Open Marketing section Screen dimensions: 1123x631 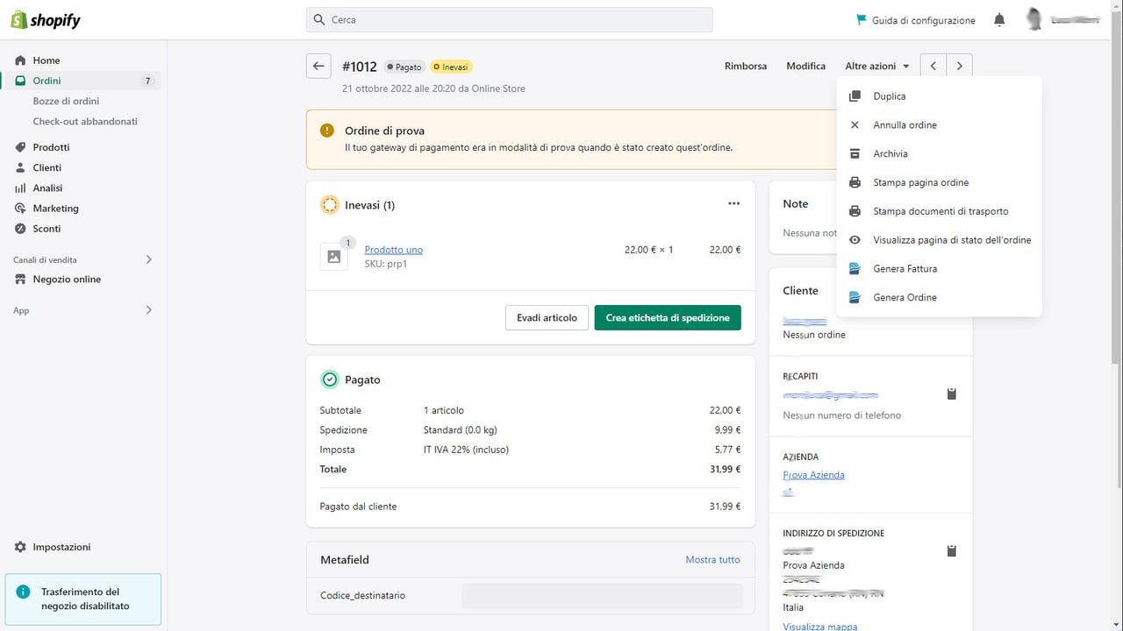click(x=55, y=209)
